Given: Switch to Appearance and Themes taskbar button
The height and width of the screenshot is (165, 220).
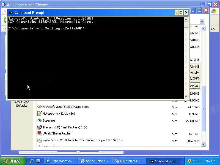Looking at the screenshot, I should click(x=61, y=161).
